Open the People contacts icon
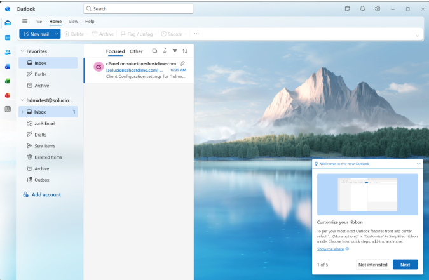This screenshot has height=280, width=429. pos(8,52)
